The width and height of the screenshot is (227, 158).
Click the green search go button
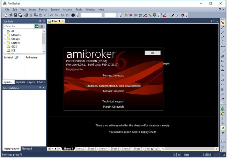(x=37, y=26)
